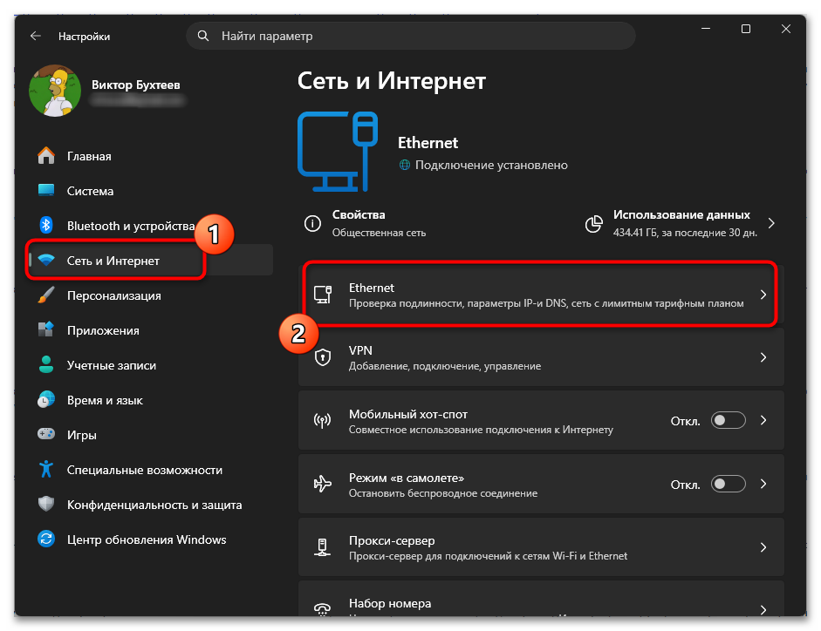The width and height of the screenshot is (821, 631).
Task: Open Свойства of the network
Action: (x=366, y=223)
